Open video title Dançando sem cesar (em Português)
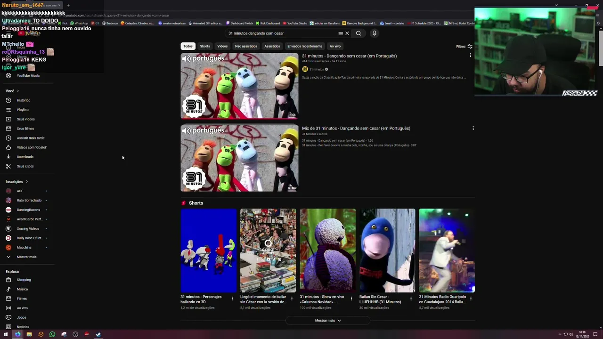Image resolution: width=603 pixels, height=339 pixels. coord(349,56)
